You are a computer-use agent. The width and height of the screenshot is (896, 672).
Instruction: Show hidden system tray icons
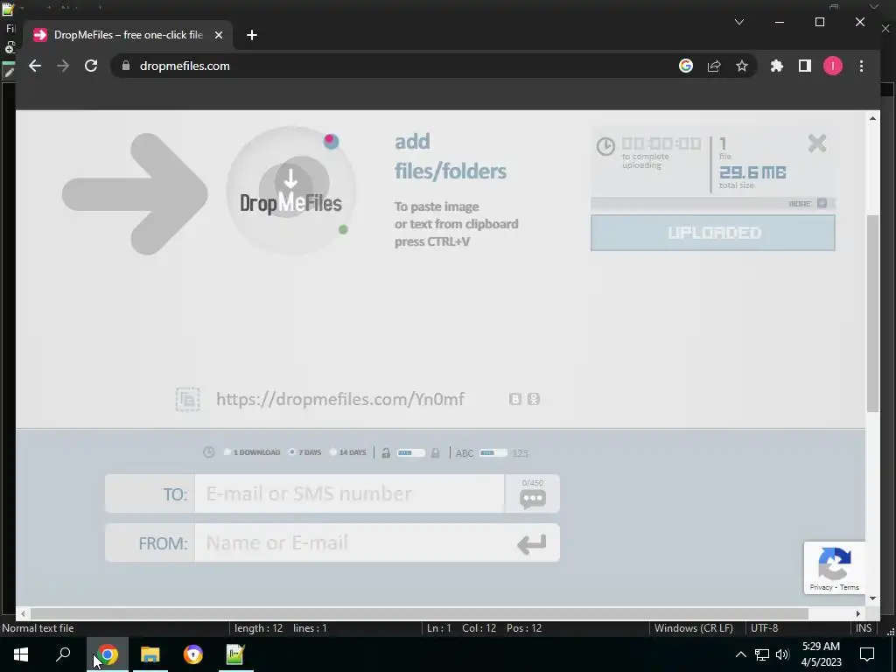click(x=740, y=654)
